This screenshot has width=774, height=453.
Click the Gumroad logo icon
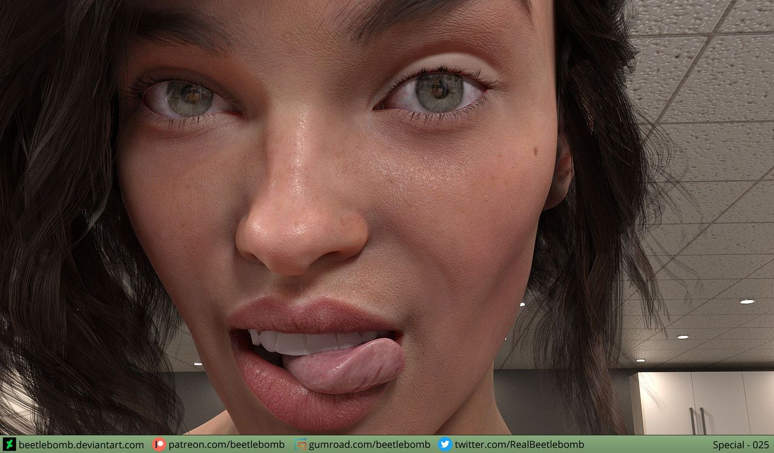(x=301, y=445)
